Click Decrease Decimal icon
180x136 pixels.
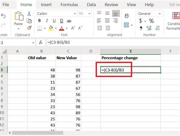[157, 28]
